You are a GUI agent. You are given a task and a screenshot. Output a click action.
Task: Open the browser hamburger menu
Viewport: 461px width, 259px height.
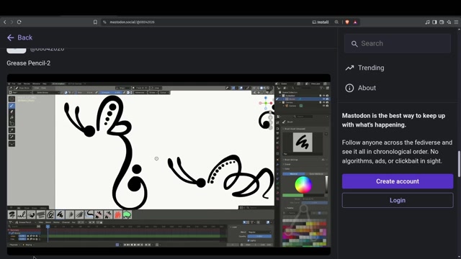pyautogui.click(x=456, y=22)
